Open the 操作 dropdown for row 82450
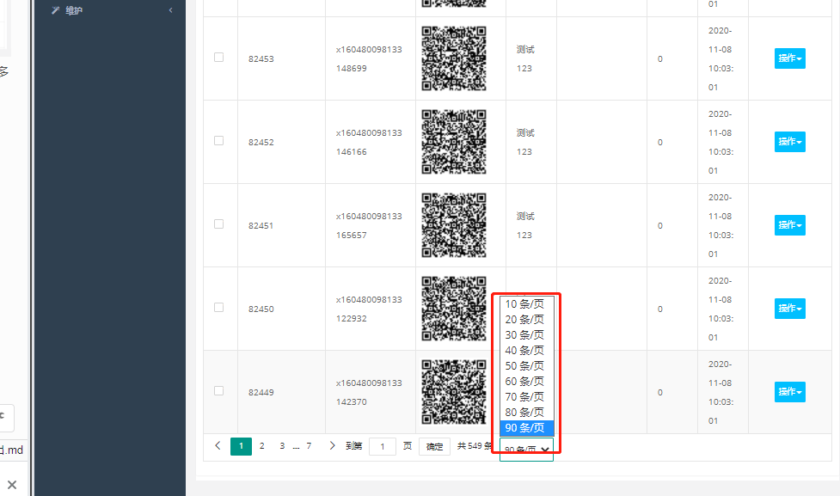The image size is (840, 496). (x=789, y=309)
